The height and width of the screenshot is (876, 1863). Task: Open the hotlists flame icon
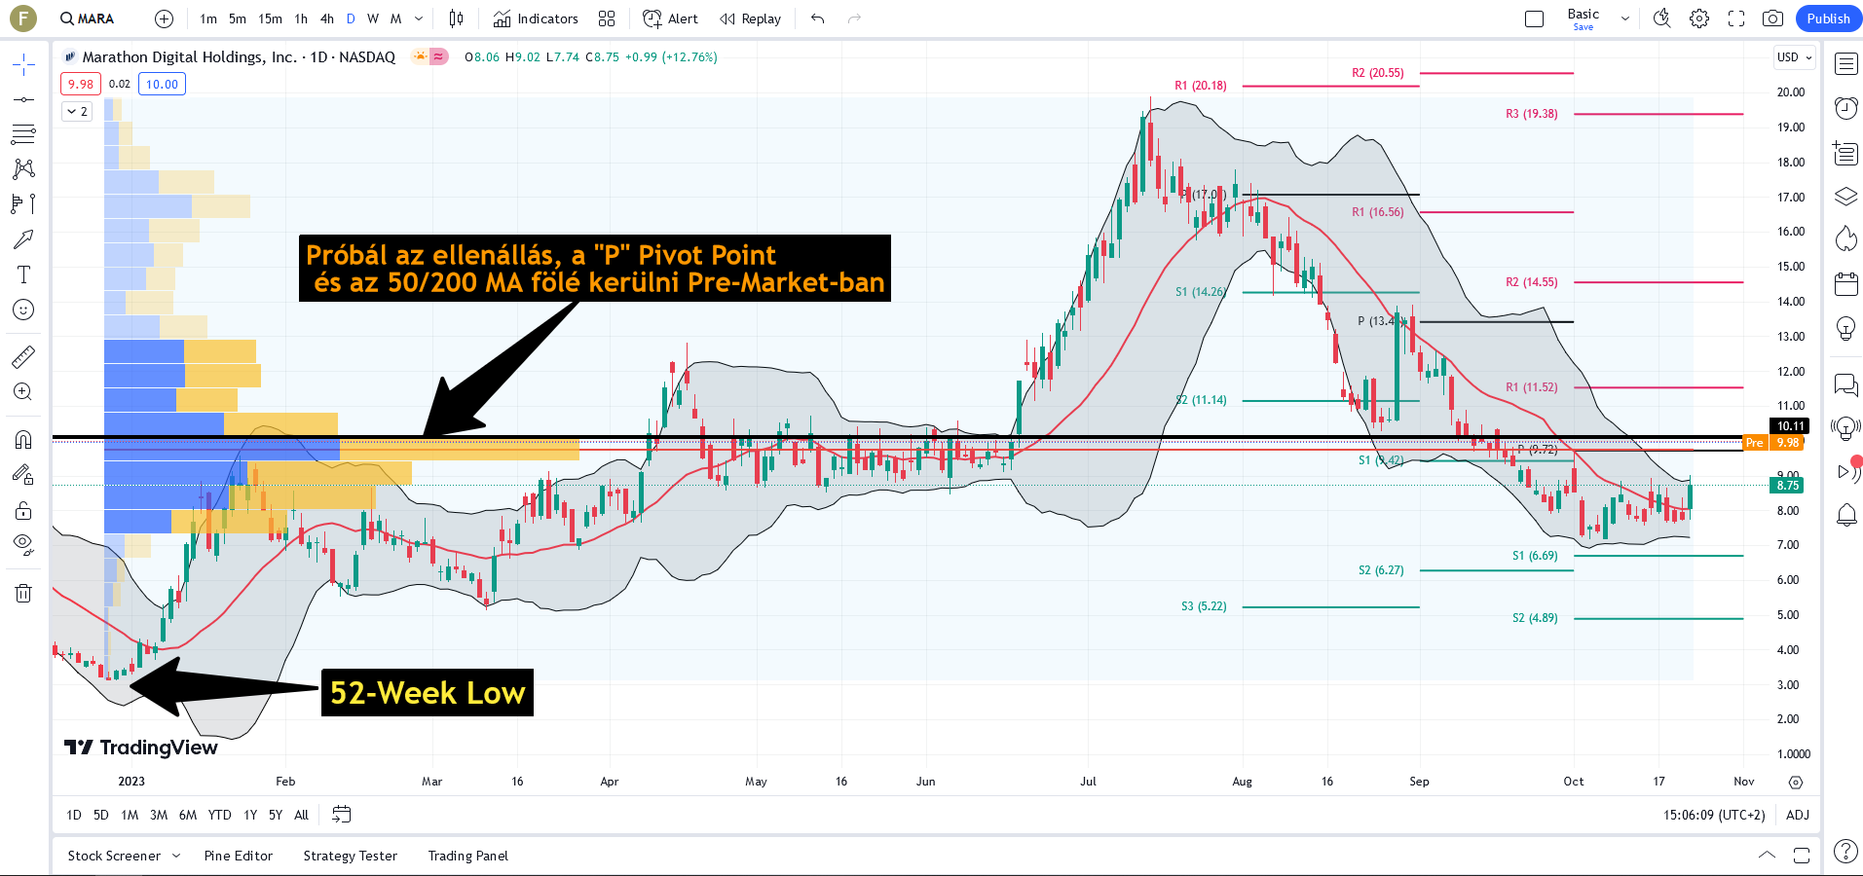tap(1845, 239)
